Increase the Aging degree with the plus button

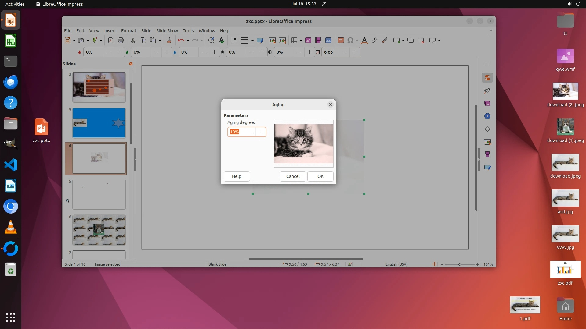pos(261,132)
